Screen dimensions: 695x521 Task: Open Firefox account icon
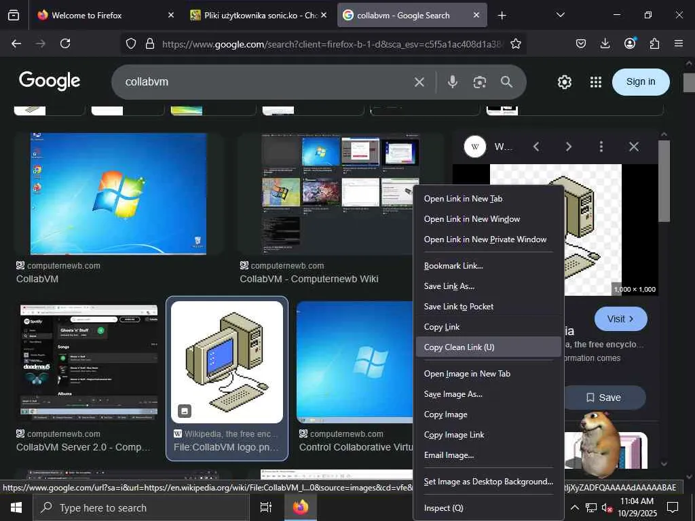tap(630, 43)
